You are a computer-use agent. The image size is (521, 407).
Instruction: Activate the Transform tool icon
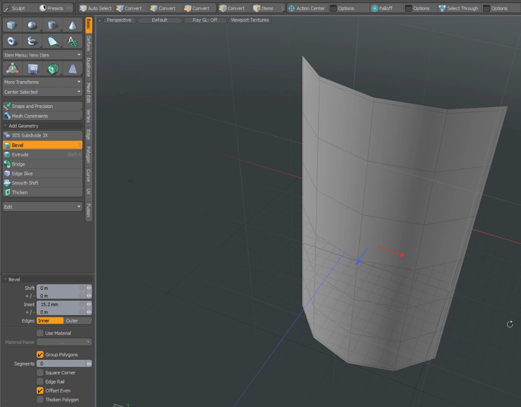12,68
